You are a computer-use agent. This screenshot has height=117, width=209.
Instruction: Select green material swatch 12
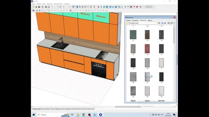pos(133,35)
